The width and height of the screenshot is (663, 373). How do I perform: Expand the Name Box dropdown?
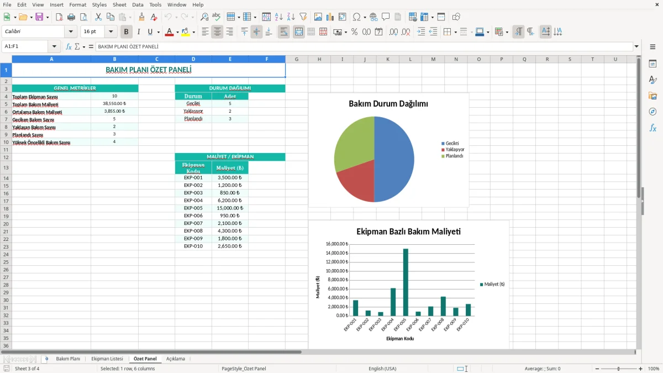click(x=54, y=47)
